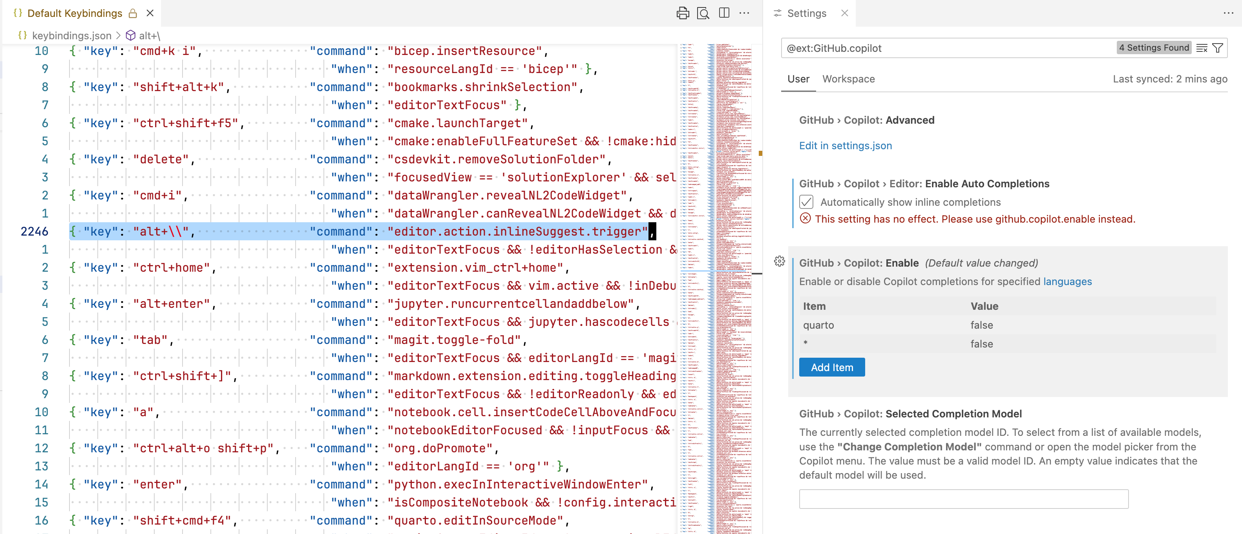Click the magnifier preview icon in editor toolbar

click(703, 13)
